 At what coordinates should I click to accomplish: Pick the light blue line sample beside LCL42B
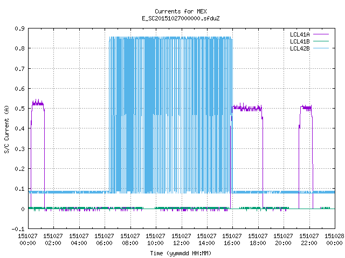pos(321,48)
